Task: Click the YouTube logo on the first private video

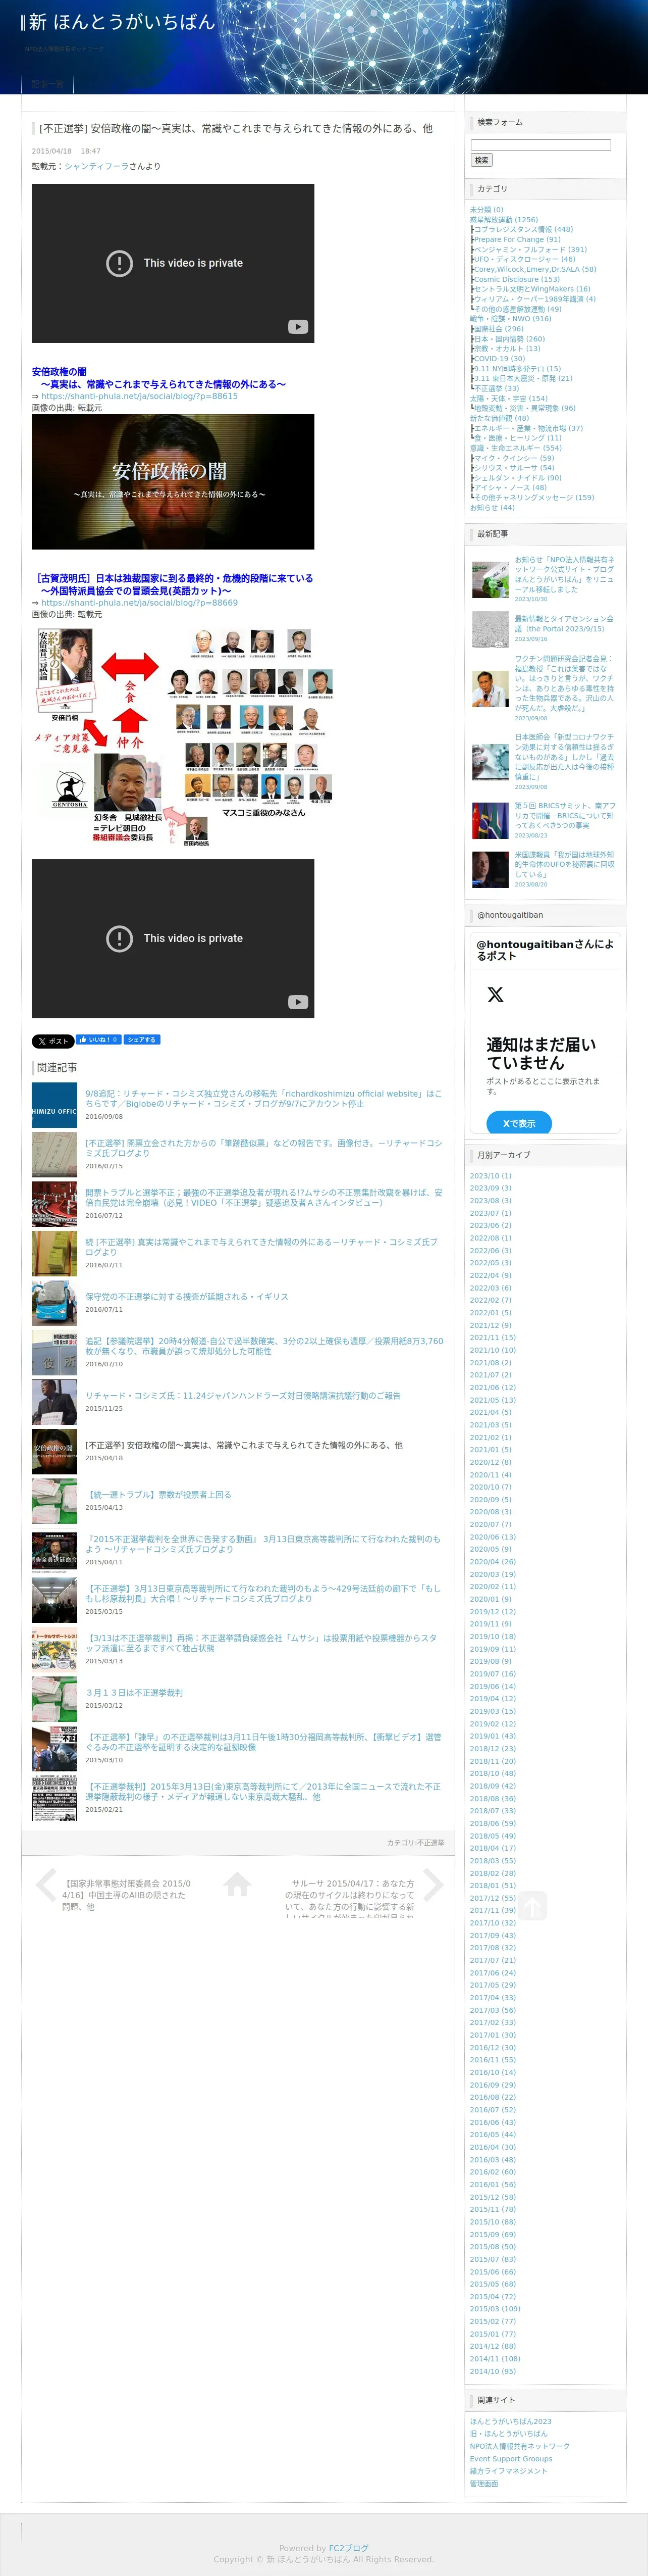Action: point(298,327)
